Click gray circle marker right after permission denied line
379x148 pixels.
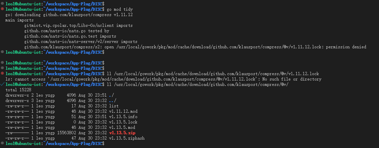2,52
